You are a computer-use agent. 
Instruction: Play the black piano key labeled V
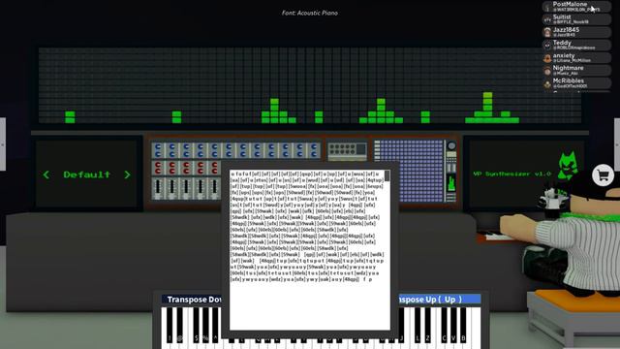pyautogui.click(x=453, y=325)
